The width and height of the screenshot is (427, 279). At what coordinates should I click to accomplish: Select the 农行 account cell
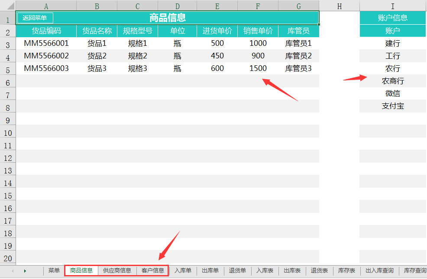[393, 68]
